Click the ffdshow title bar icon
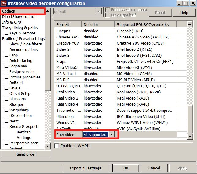197x174 pixels. (3, 3)
